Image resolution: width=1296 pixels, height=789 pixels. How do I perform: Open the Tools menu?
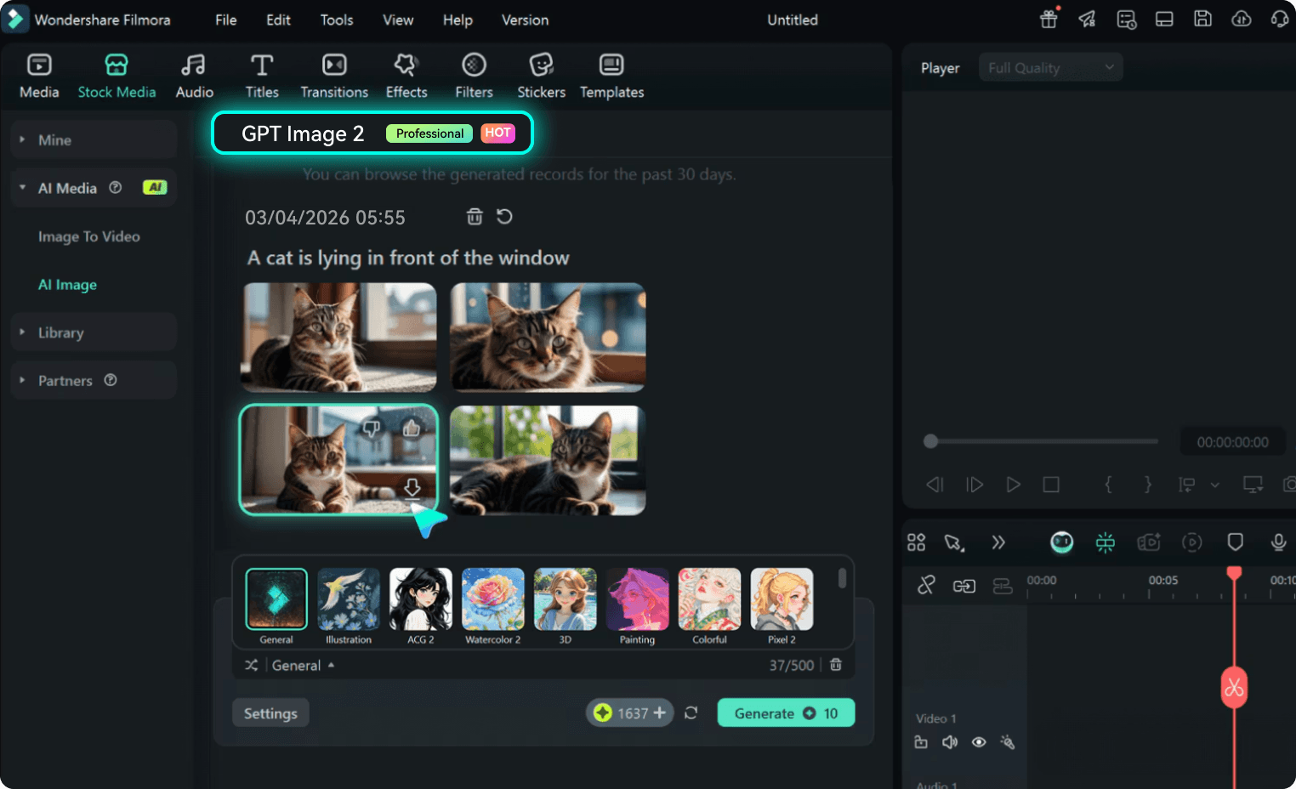click(337, 20)
